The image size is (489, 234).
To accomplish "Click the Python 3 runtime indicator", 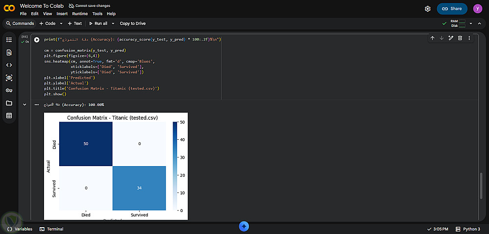I will pyautogui.click(x=468, y=229).
